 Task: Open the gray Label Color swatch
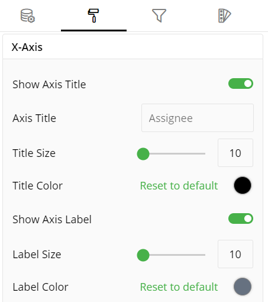[x=243, y=287]
